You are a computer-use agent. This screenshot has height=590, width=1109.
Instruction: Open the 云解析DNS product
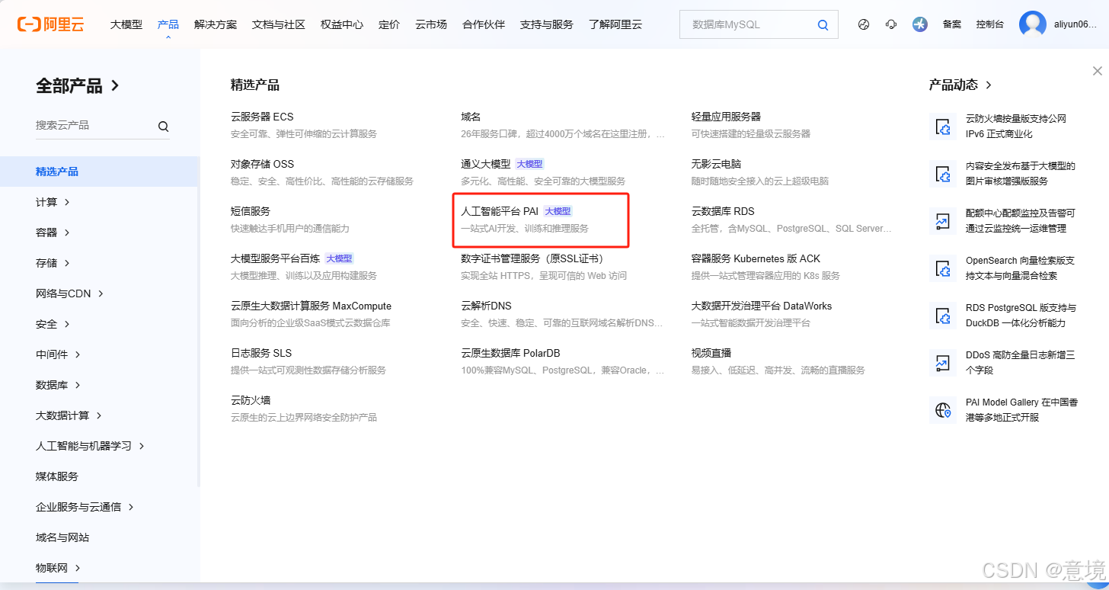coord(486,306)
